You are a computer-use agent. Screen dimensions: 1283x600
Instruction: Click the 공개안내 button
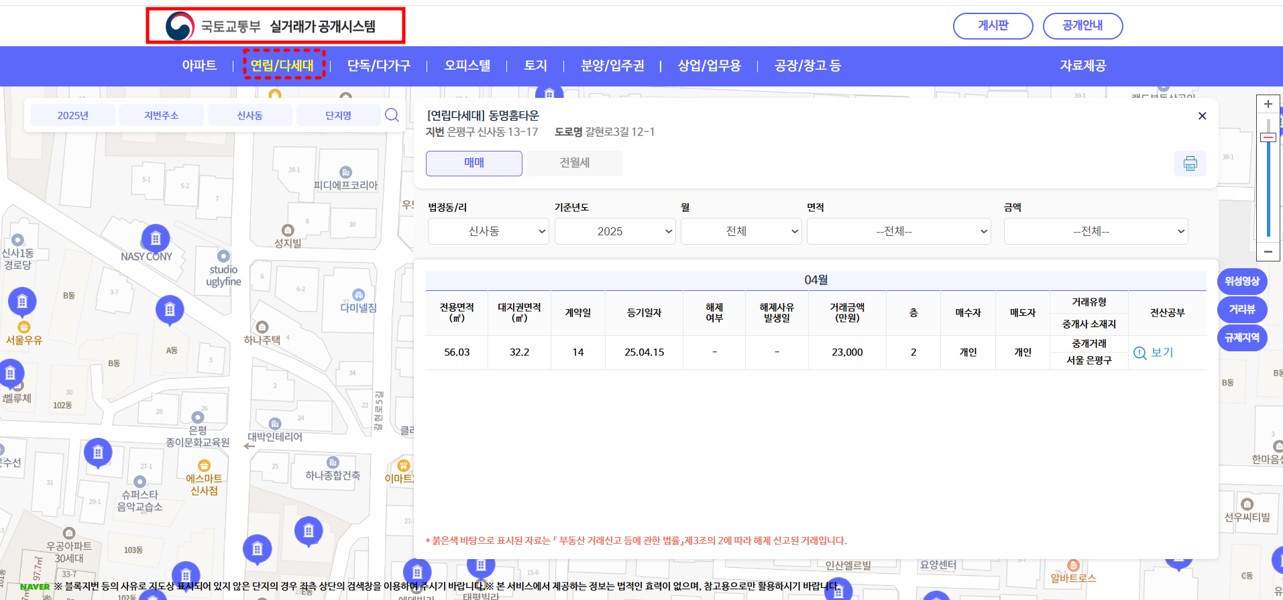[1083, 26]
